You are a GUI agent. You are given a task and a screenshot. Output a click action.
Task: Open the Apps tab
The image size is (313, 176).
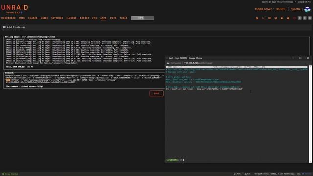pyautogui.click(x=103, y=18)
